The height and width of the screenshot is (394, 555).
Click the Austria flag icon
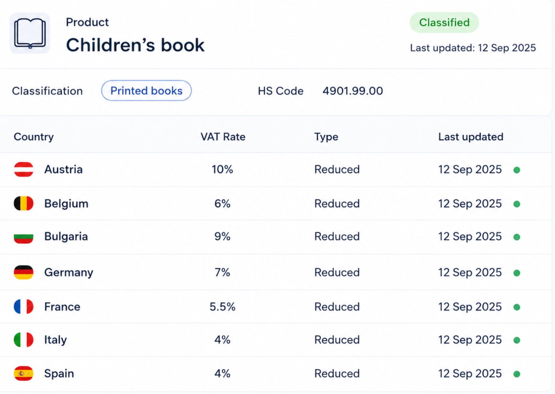click(x=24, y=169)
